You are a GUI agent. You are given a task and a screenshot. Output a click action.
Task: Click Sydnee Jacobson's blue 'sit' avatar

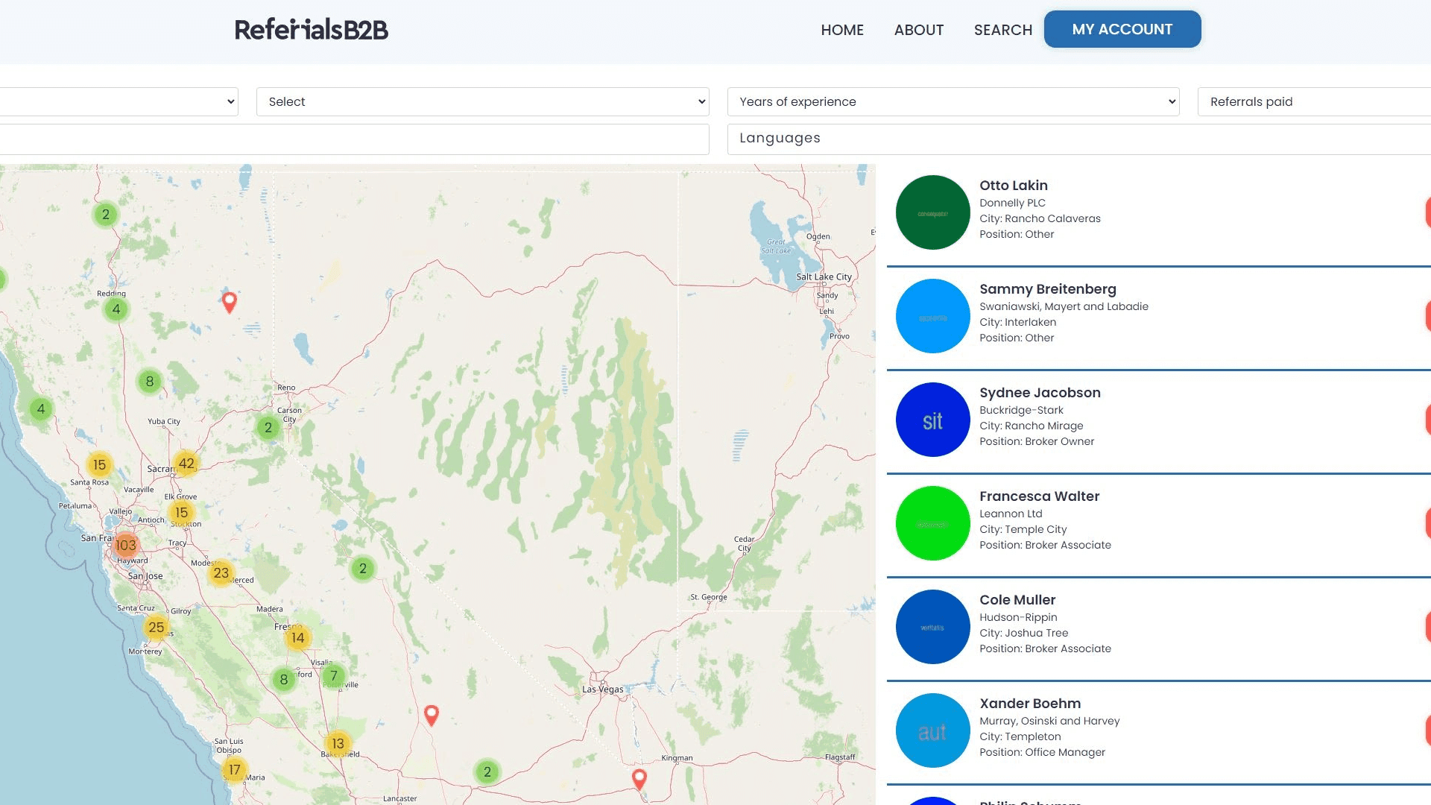coord(932,420)
